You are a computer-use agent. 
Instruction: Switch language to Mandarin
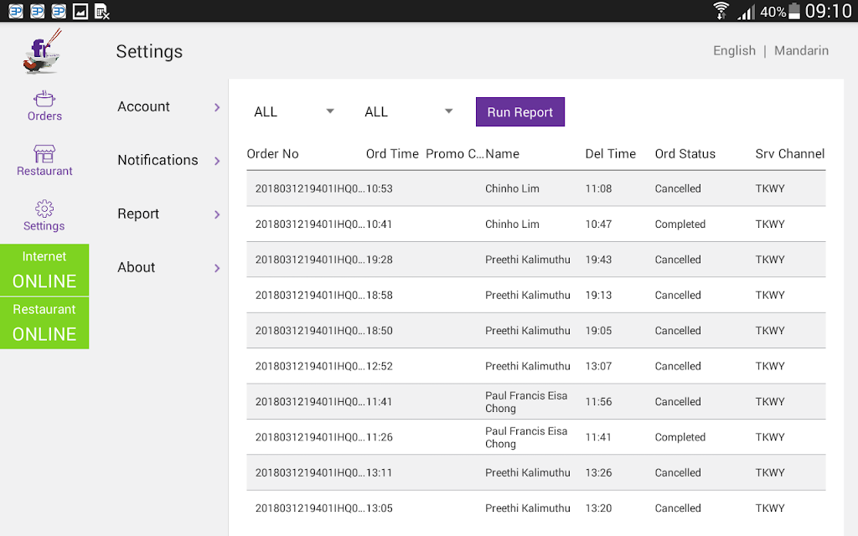tap(801, 50)
